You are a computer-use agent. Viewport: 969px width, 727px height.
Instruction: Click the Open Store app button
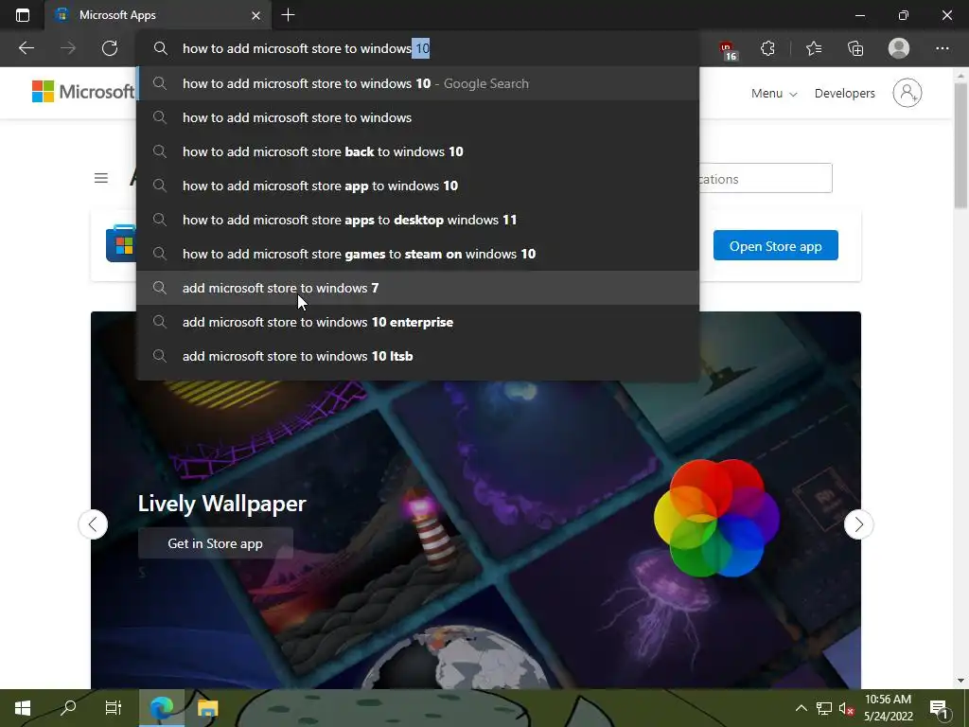click(776, 245)
